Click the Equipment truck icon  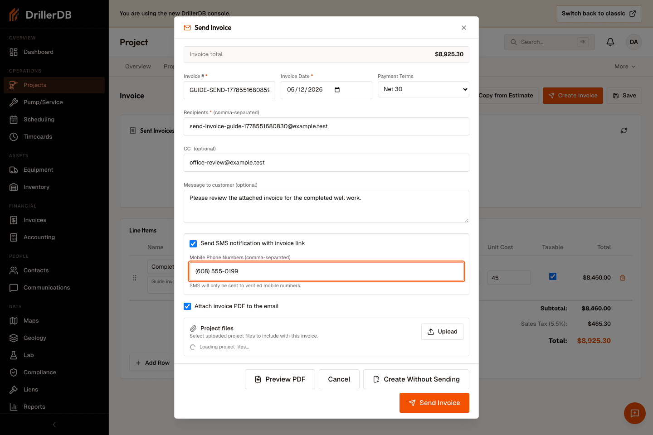click(14, 170)
